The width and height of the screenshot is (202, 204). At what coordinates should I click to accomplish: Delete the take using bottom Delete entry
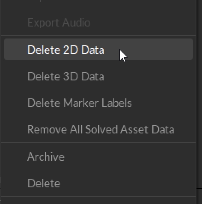98,183
